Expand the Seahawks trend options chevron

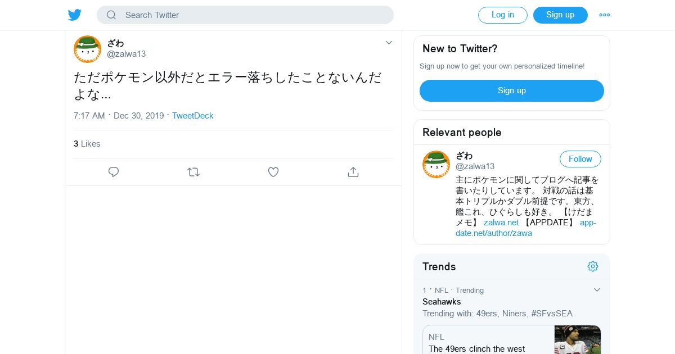[597, 290]
